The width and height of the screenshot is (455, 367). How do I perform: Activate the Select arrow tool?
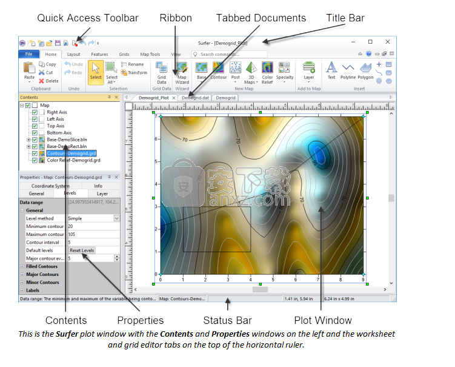96,72
